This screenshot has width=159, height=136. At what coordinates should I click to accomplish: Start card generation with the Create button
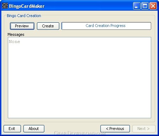click(48, 26)
